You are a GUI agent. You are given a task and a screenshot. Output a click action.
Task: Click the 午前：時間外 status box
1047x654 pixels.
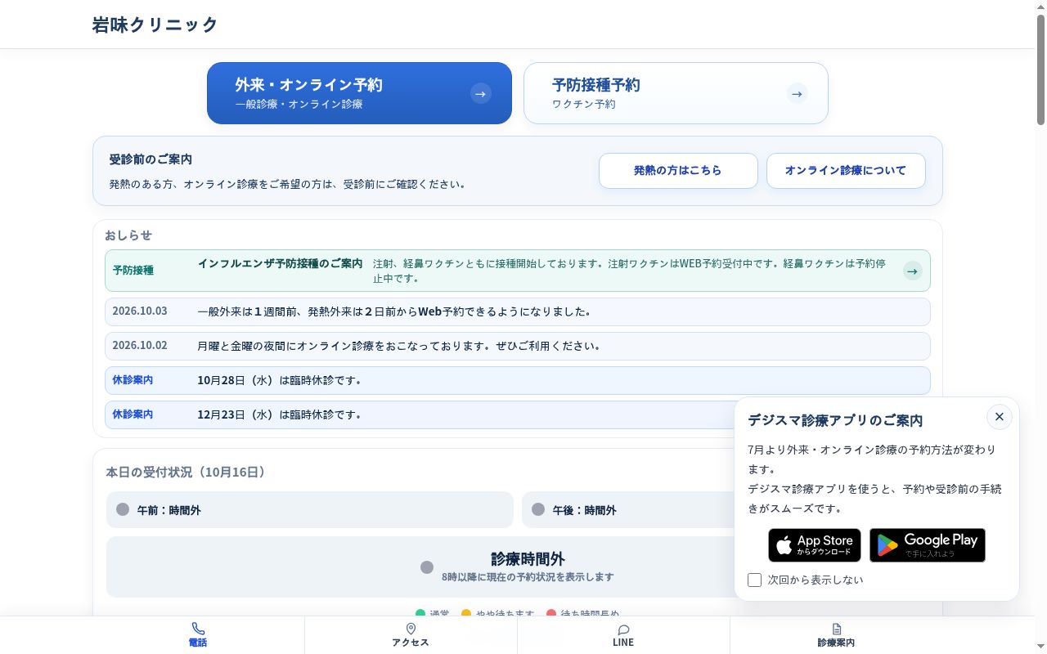coord(309,509)
